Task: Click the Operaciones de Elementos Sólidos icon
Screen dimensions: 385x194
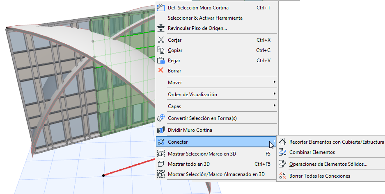Action: (282, 164)
